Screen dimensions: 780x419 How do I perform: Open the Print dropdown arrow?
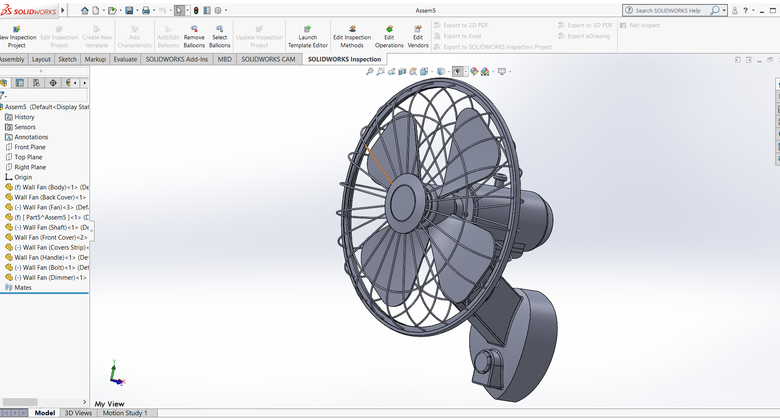[154, 10]
